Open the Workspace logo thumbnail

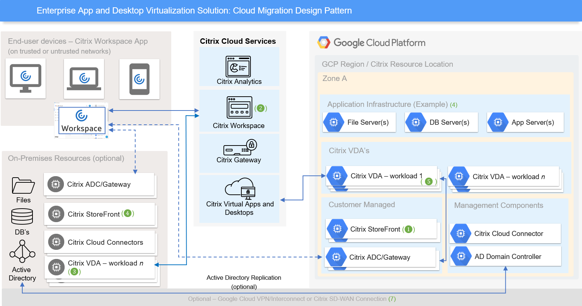(x=81, y=121)
